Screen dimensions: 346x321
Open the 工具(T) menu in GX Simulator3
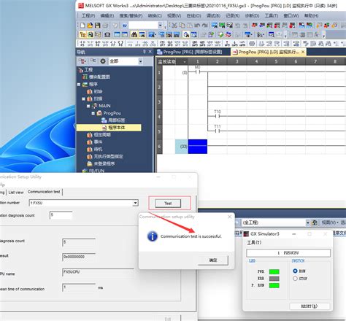pyautogui.click(x=254, y=242)
